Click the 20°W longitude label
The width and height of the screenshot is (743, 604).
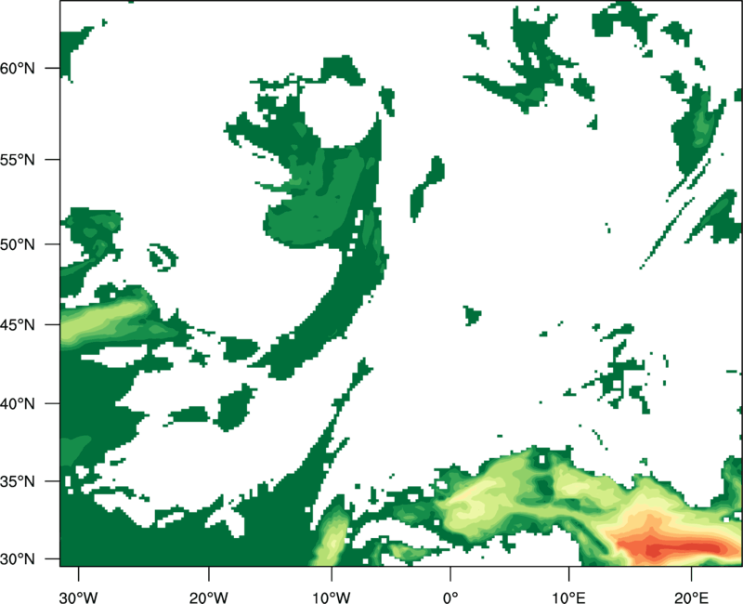208,597
